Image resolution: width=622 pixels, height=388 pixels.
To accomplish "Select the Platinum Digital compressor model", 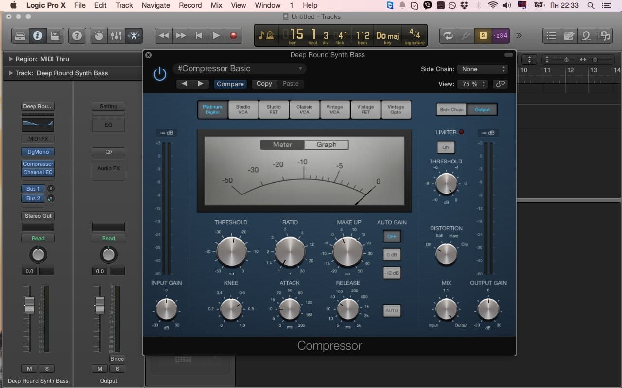I will click(x=212, y=110).
